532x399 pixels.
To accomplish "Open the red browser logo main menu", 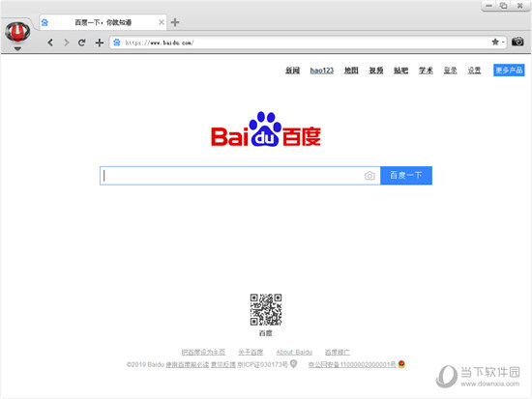I will point(17,32).
